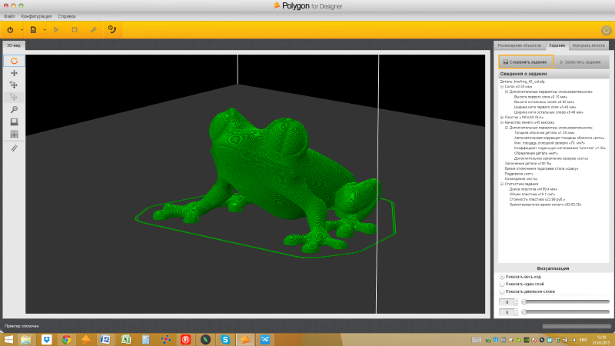Click the ENG language indicator
Viewport: 615px width, 346px height.
point(583,340)
